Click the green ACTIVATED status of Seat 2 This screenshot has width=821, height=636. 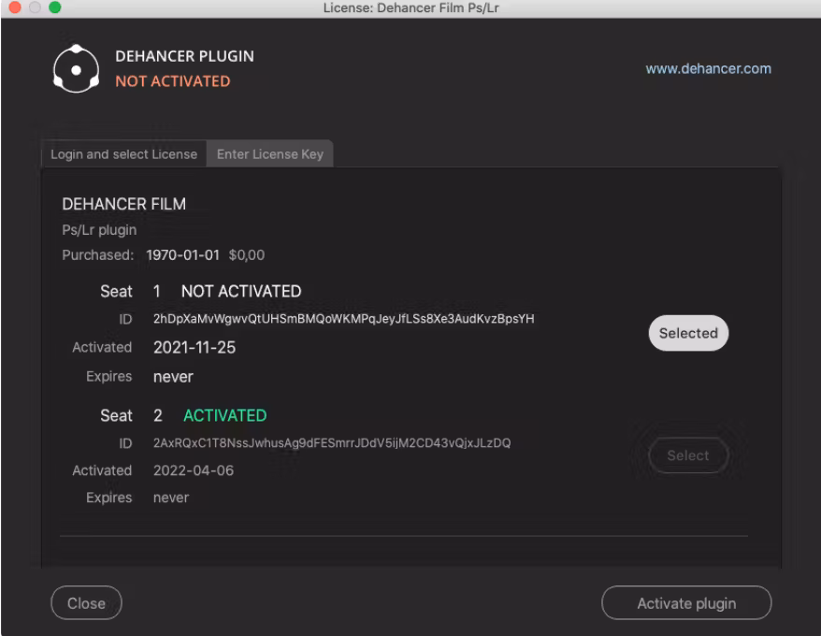click(225, 415)
